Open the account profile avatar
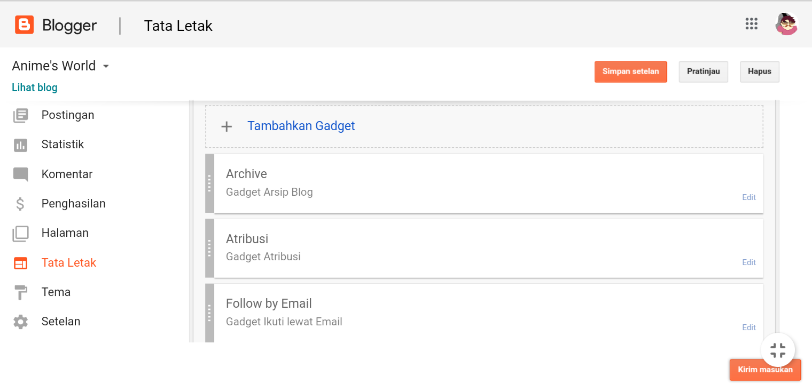 (786, 24)
